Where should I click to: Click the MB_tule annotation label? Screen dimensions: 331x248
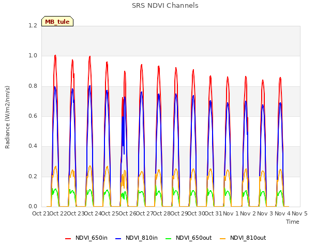coord(57,22)
